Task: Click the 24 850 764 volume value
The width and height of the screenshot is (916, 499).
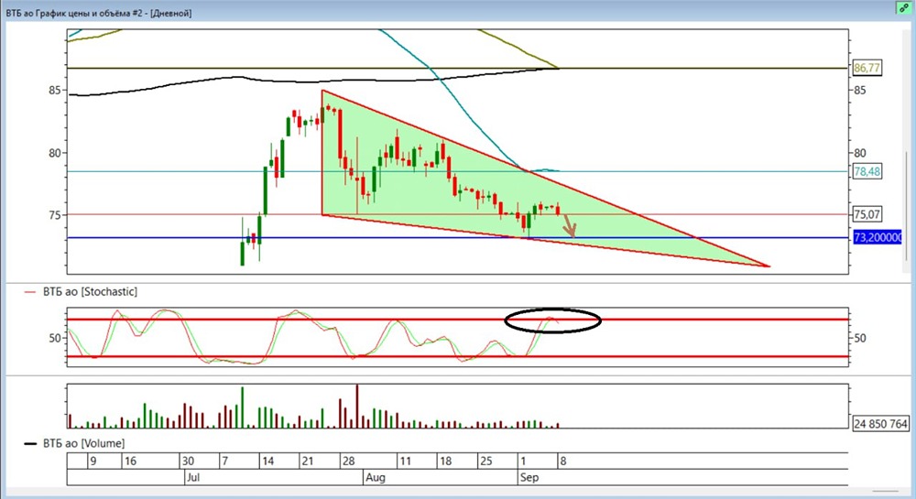Action: coord(880,424)
